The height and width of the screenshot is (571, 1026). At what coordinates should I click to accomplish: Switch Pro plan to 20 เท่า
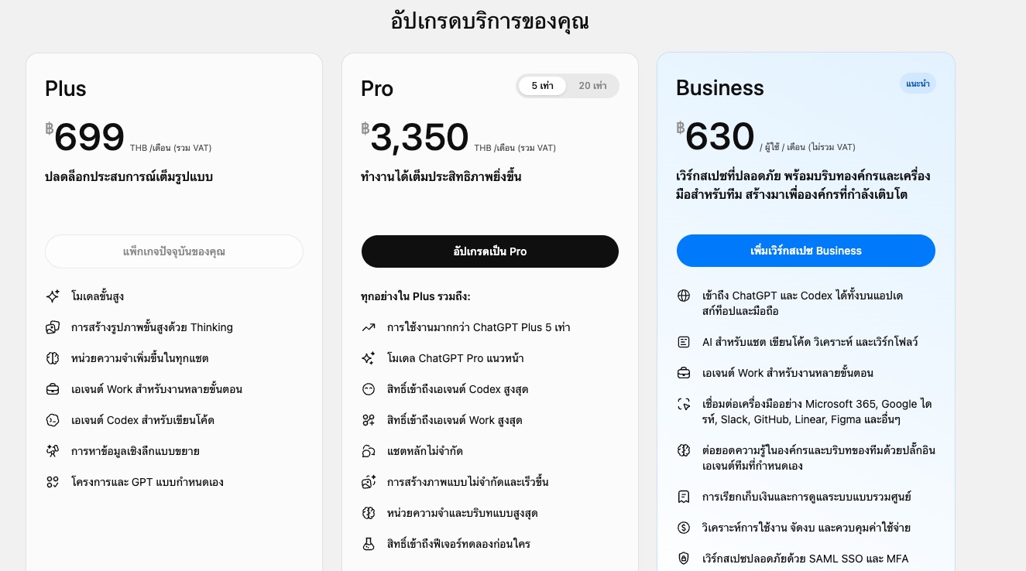coord(593,86)
